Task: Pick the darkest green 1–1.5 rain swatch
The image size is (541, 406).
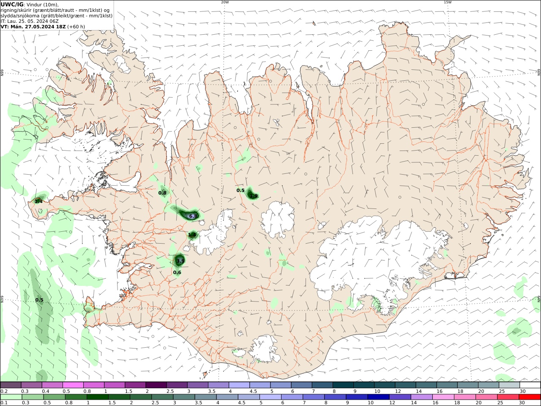Action: pyautogui.click(x=97, y=397)
